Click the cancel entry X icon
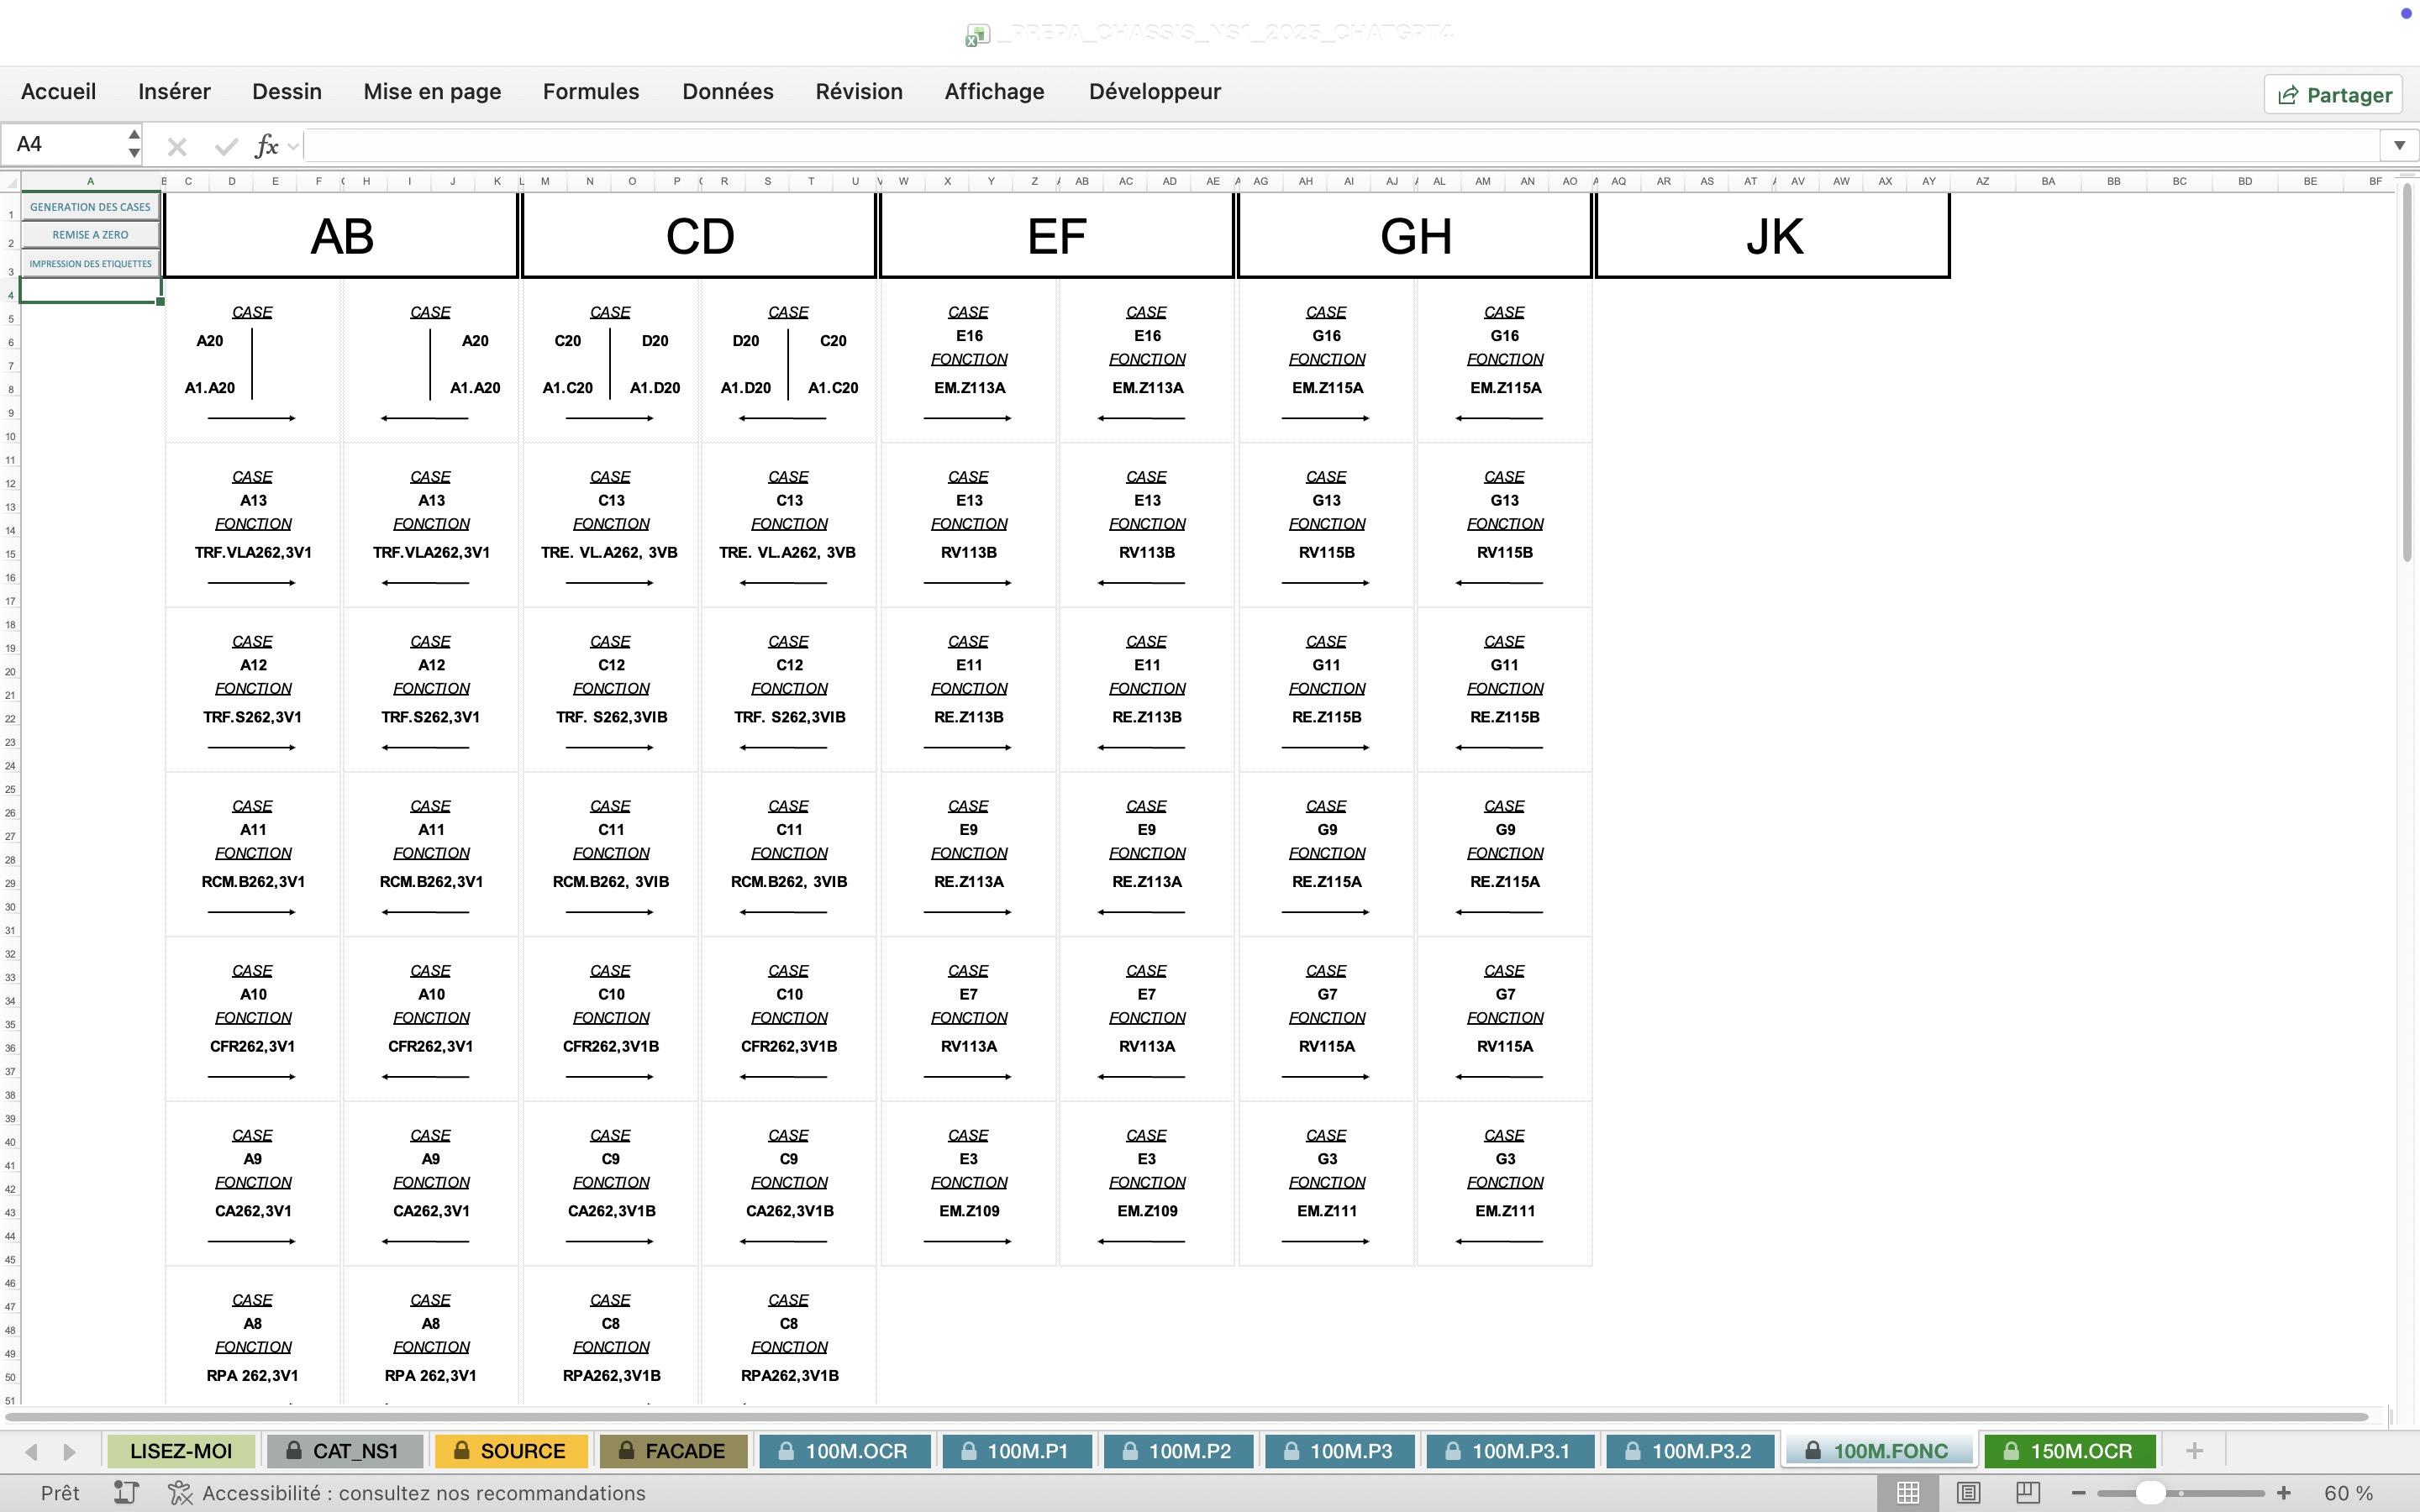 pos(177,147)
